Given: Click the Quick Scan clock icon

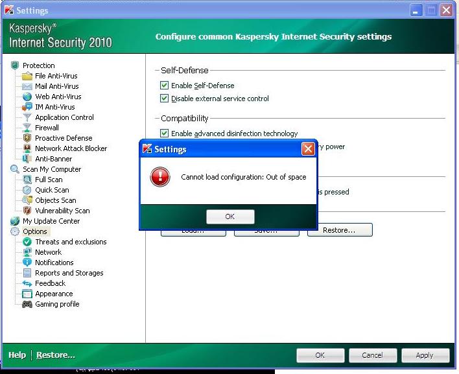Looking at the screenshot, I should click(27, 190).
